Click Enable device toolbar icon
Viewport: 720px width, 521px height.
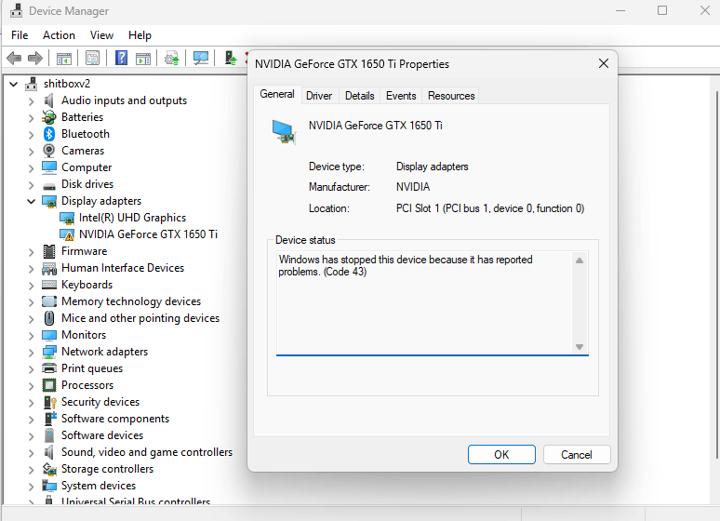230,58
